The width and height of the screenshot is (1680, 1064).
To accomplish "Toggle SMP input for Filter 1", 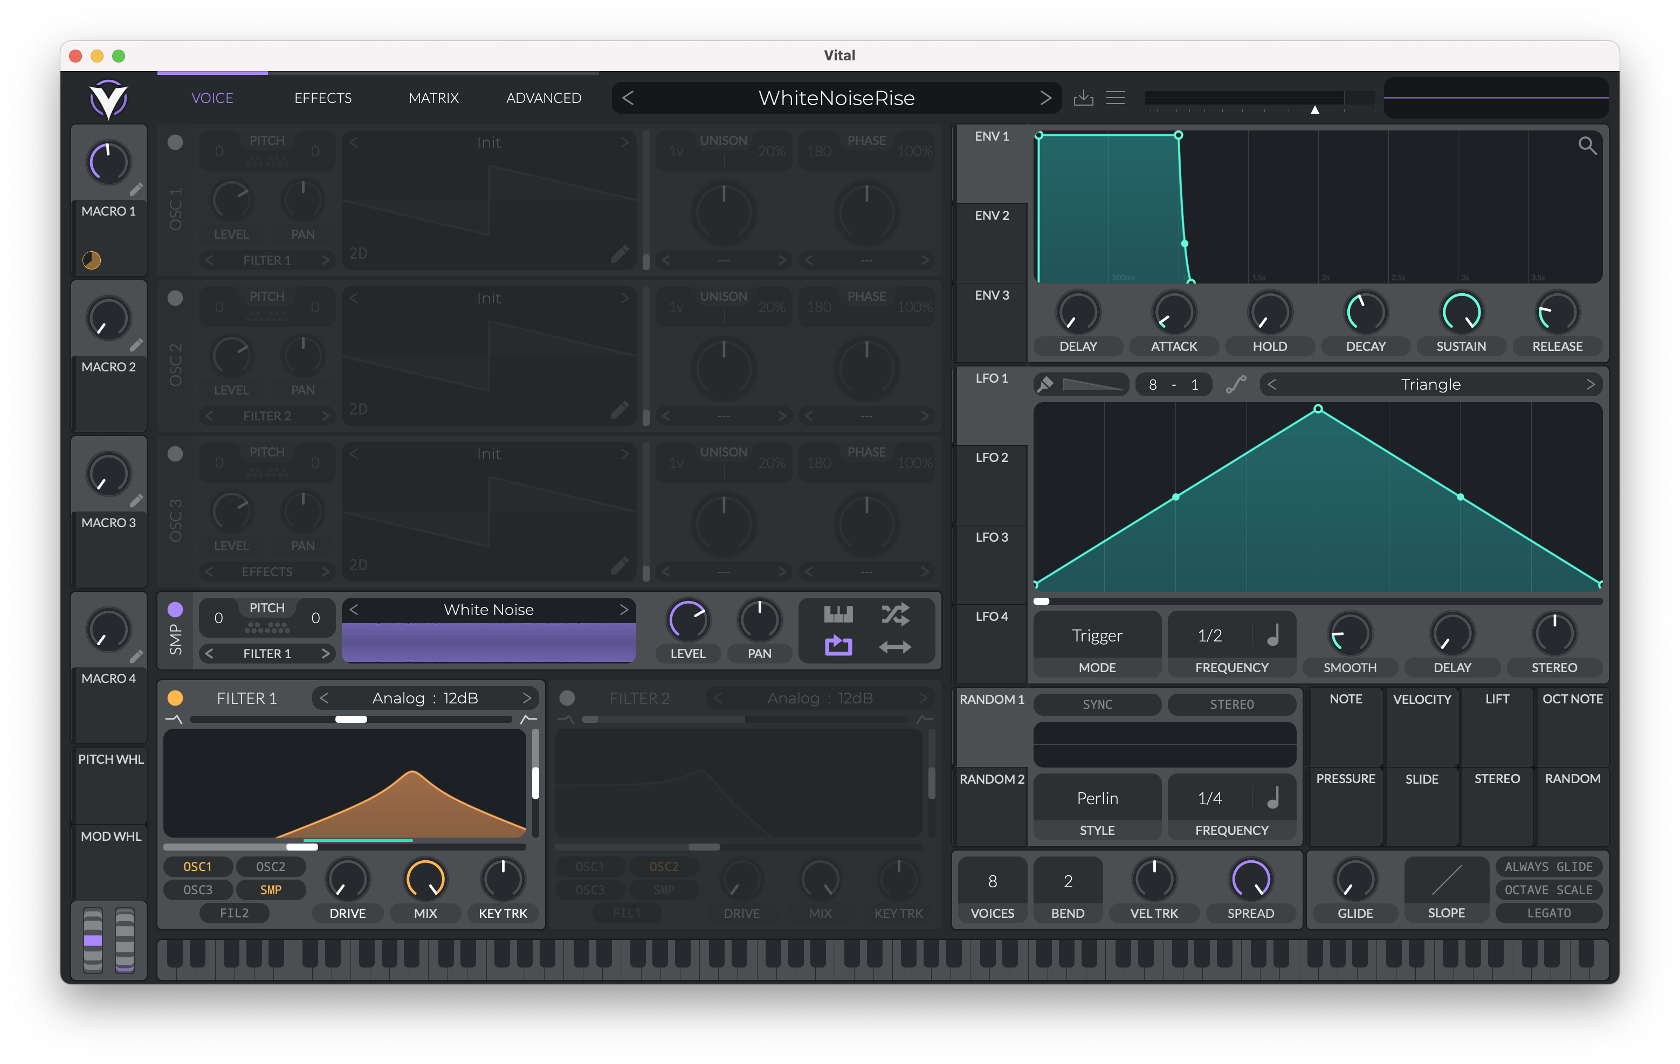I will (x=270, y=889).
